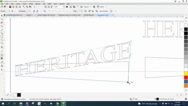Toggle the show rulers button

coord(71,7)
